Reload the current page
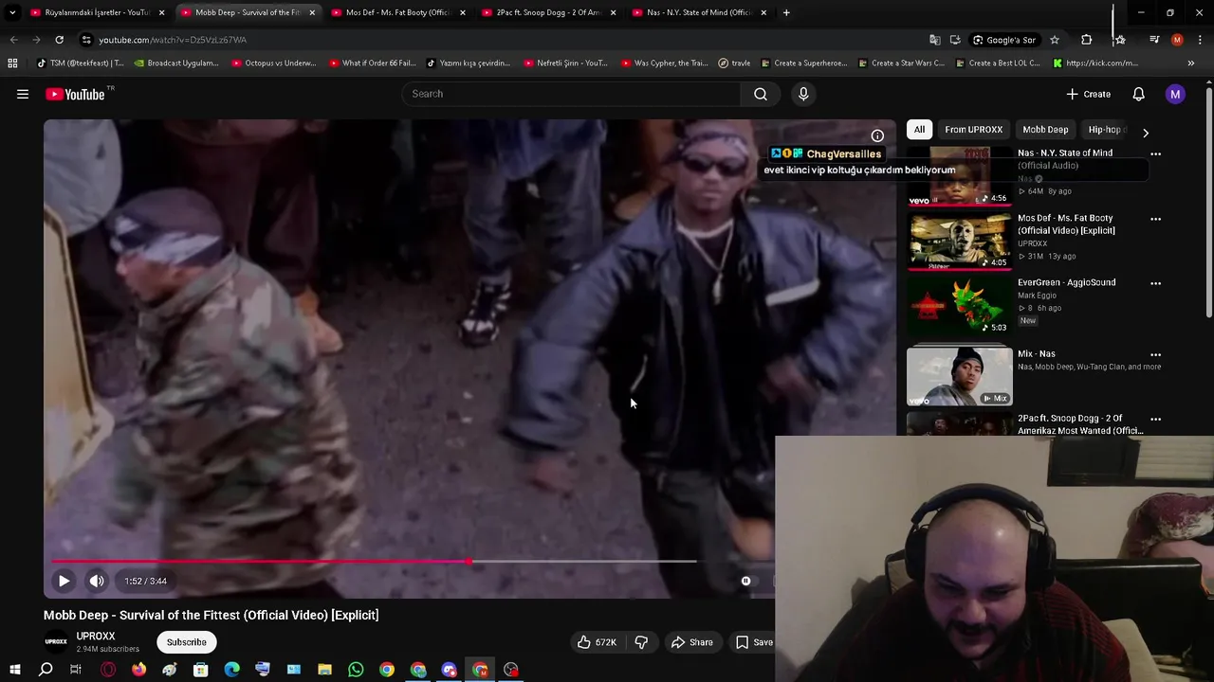 coord(59,40)
